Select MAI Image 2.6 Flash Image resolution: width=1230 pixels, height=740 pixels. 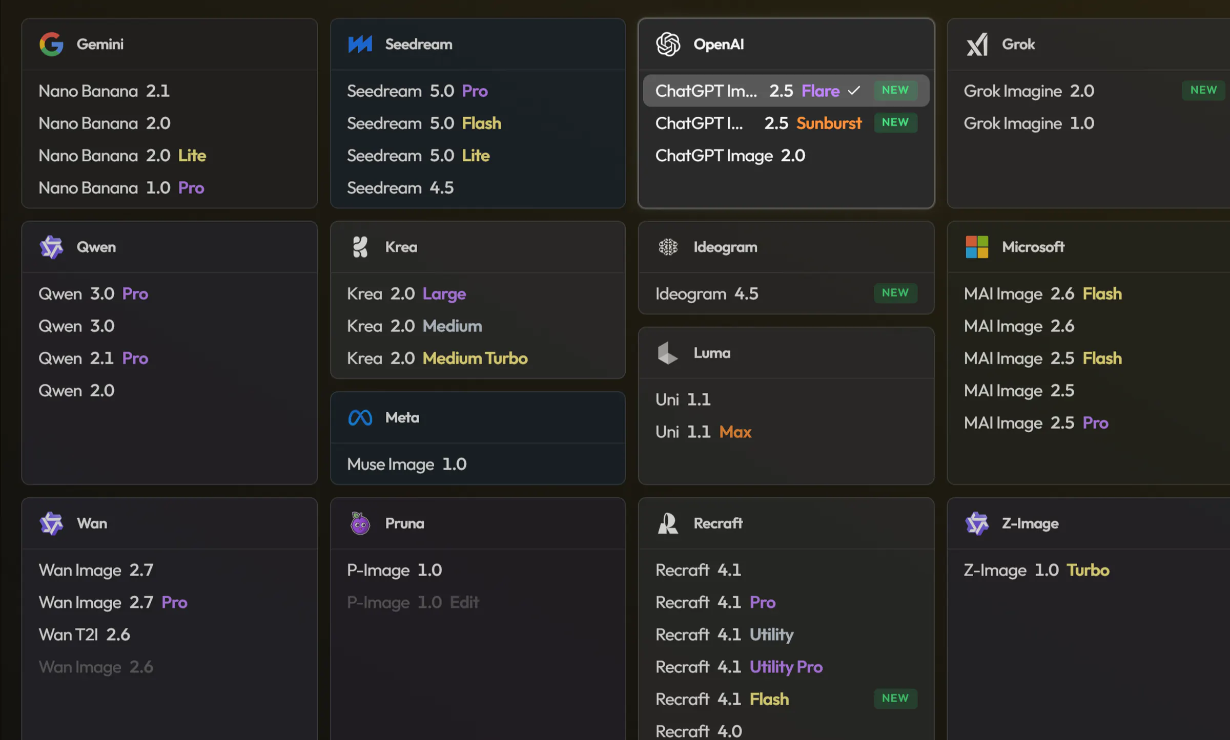[1092, 293]
